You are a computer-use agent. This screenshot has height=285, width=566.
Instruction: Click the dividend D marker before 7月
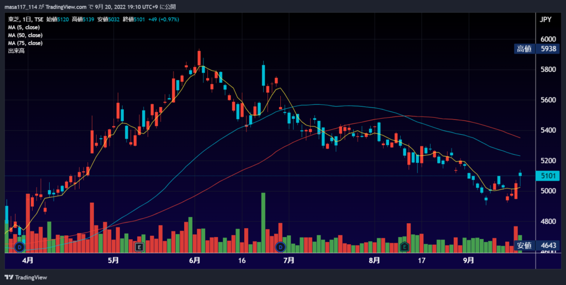(280, 247)
